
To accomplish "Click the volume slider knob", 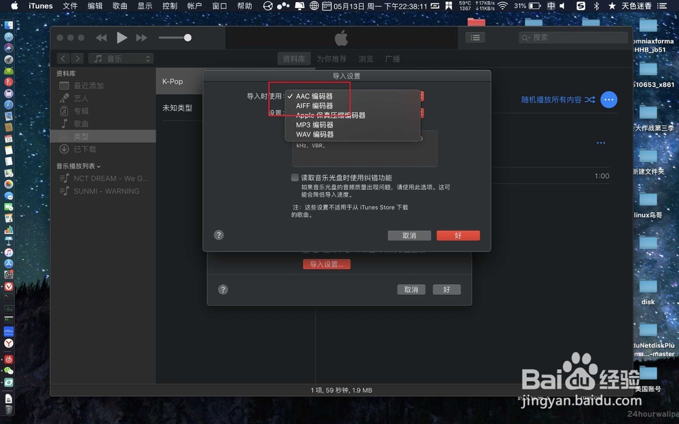I will tap(187, 37).
